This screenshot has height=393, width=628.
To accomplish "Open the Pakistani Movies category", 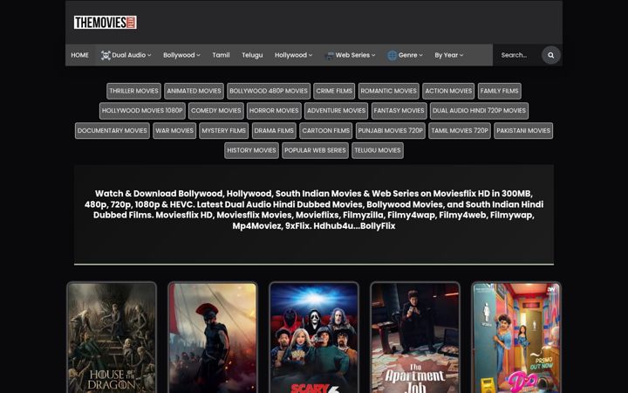I will 523,131.
